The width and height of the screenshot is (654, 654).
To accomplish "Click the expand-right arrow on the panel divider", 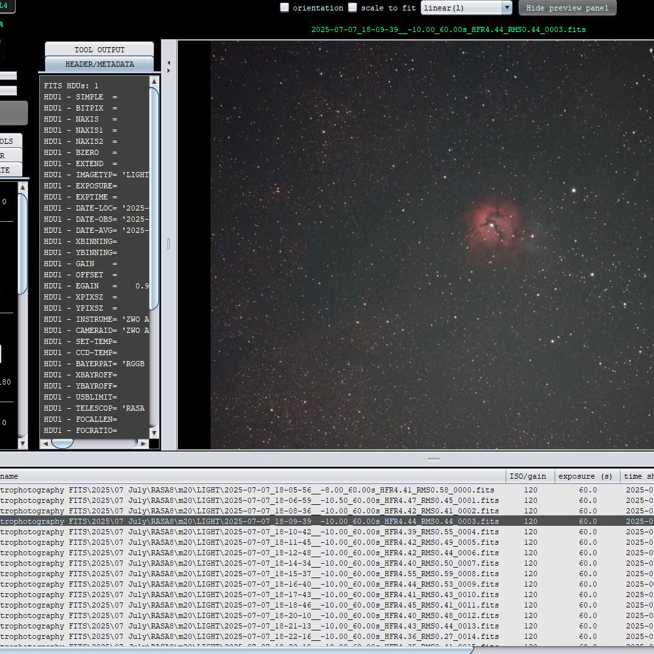I will 169,71.
